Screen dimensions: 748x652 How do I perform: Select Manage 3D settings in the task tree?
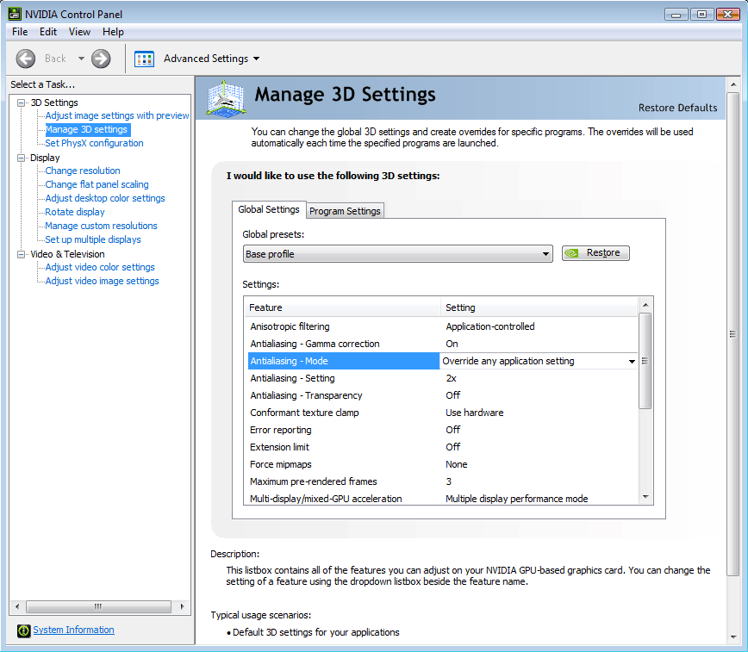[x=87, y=129]
